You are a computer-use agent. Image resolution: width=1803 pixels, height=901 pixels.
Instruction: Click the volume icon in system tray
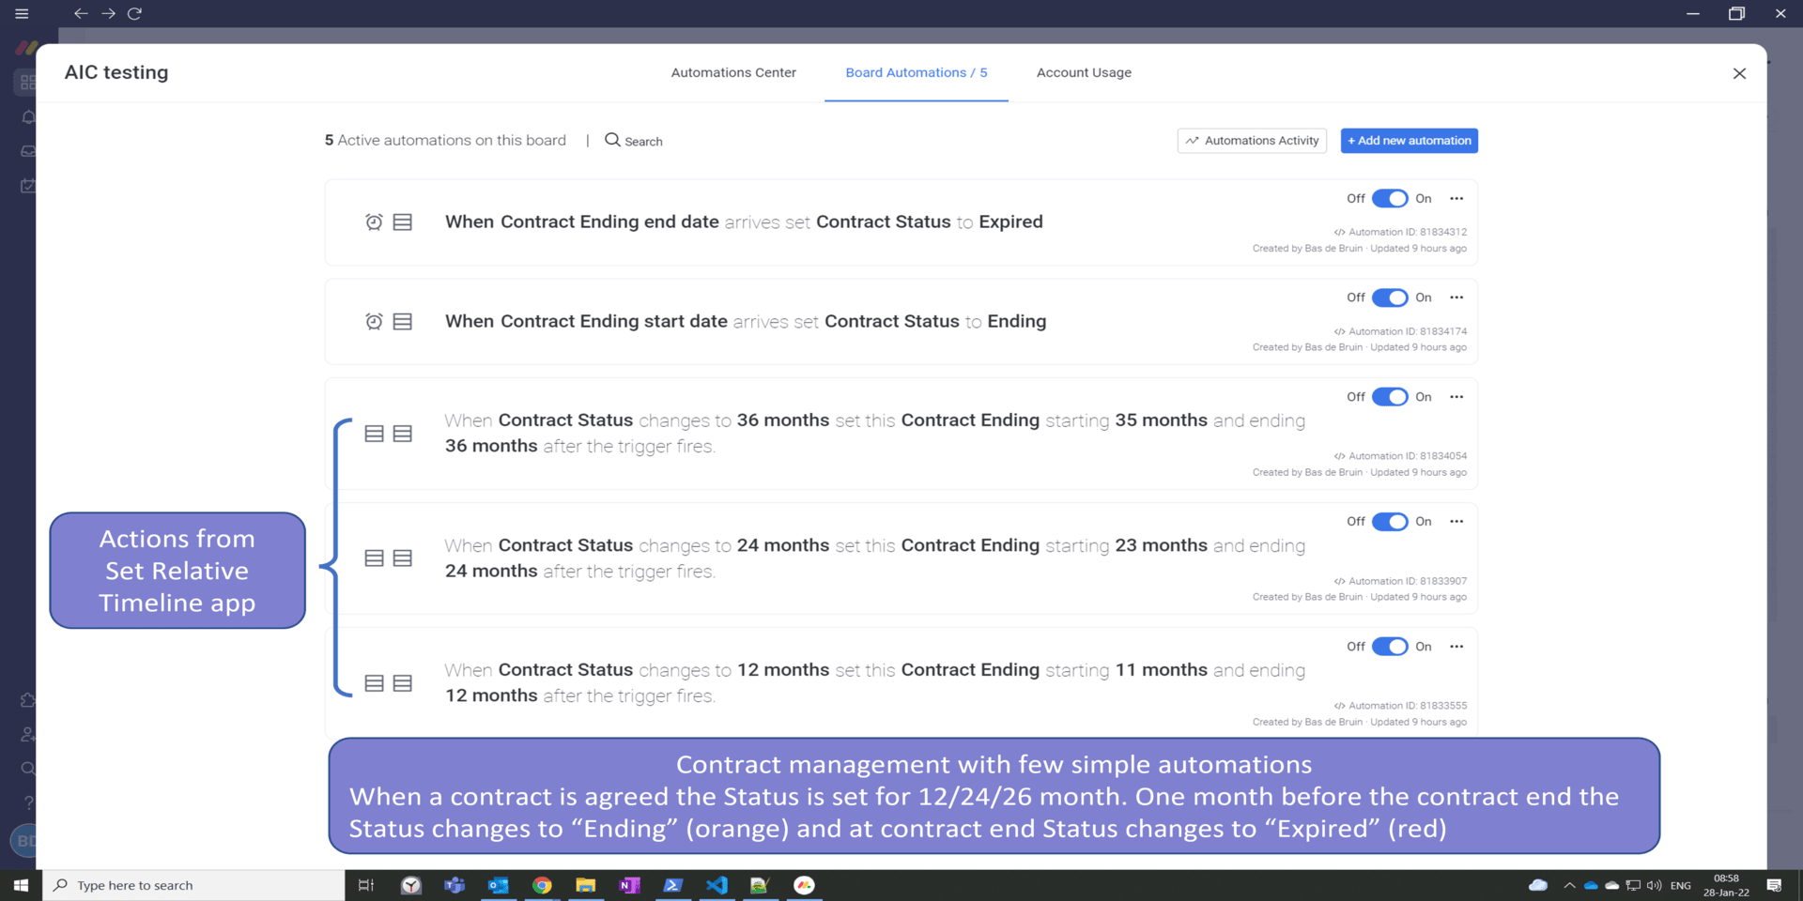tap(1655, 885)
